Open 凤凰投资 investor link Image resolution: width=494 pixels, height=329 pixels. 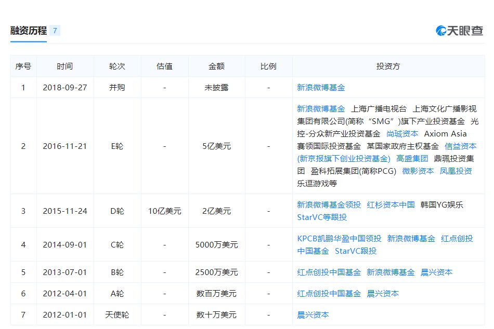(x=456, y=171)
